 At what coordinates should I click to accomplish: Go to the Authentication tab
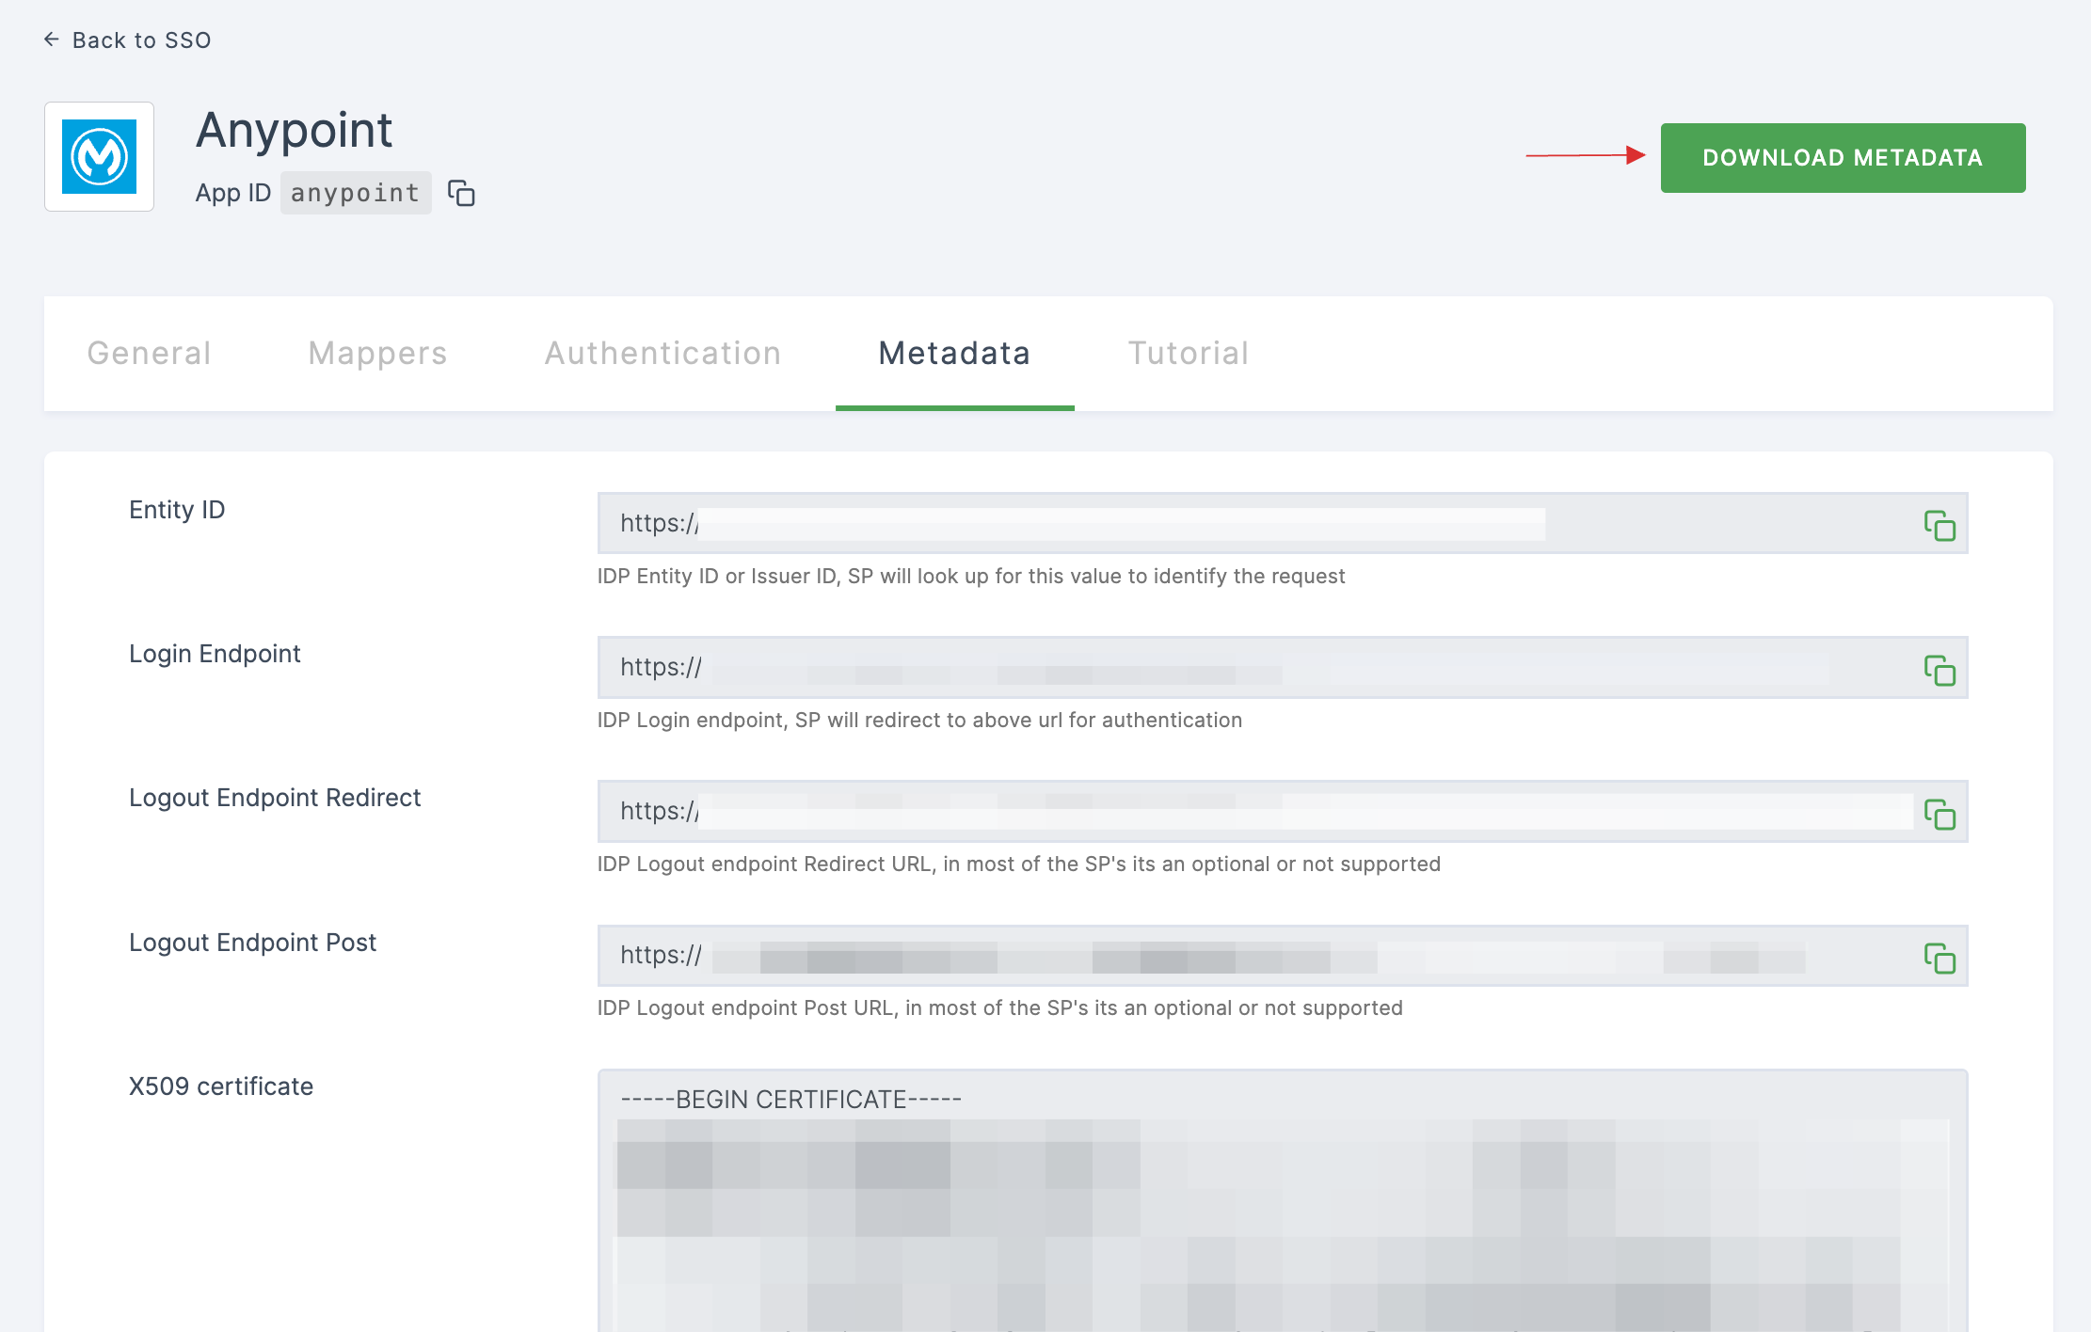(662, 354)
